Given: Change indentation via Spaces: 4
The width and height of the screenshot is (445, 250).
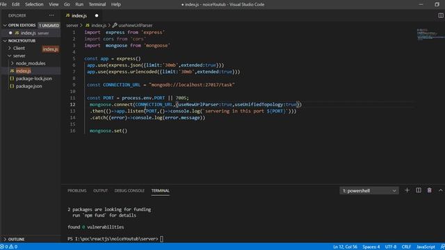Looking at the screenshot, I should click(371, 247).
